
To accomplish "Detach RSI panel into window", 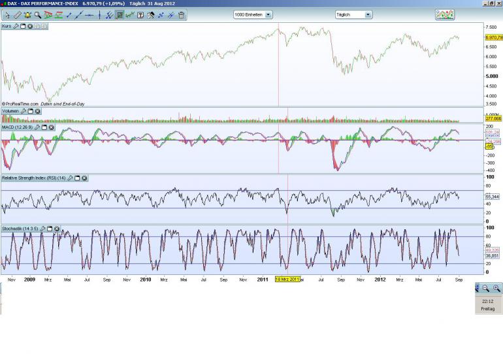I will tap(77, 178).
